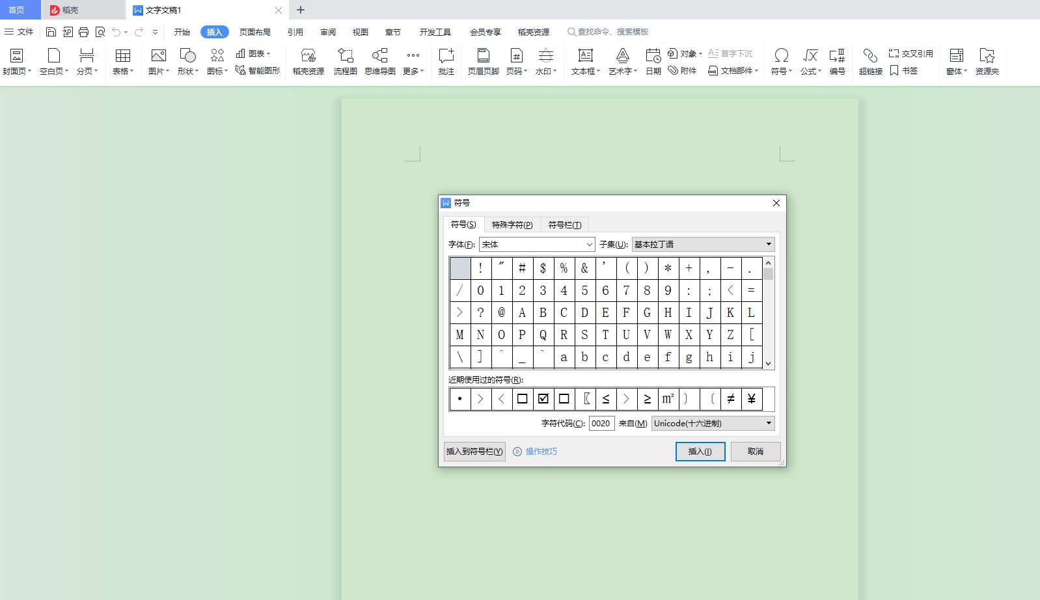Select the ≠ symbol in recent symbols
Screen dimensions: 1040x600
[731, 399]
